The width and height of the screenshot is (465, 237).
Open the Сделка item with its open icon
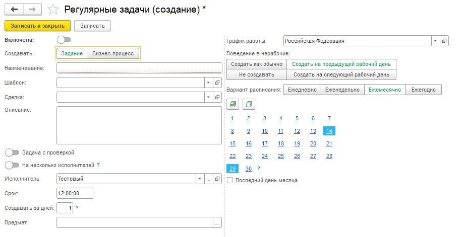pyautogui.click(x=217, y=97)
